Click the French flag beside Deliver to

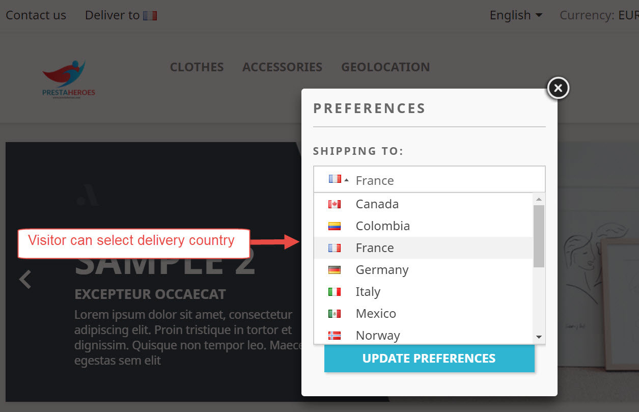click(150, 16)
